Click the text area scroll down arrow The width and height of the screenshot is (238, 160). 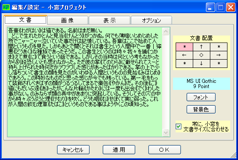pos(166,132)
